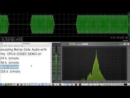The image size is (130, 98).
Task: Click the text editor window icon in title bar
Action: point(1,44)
